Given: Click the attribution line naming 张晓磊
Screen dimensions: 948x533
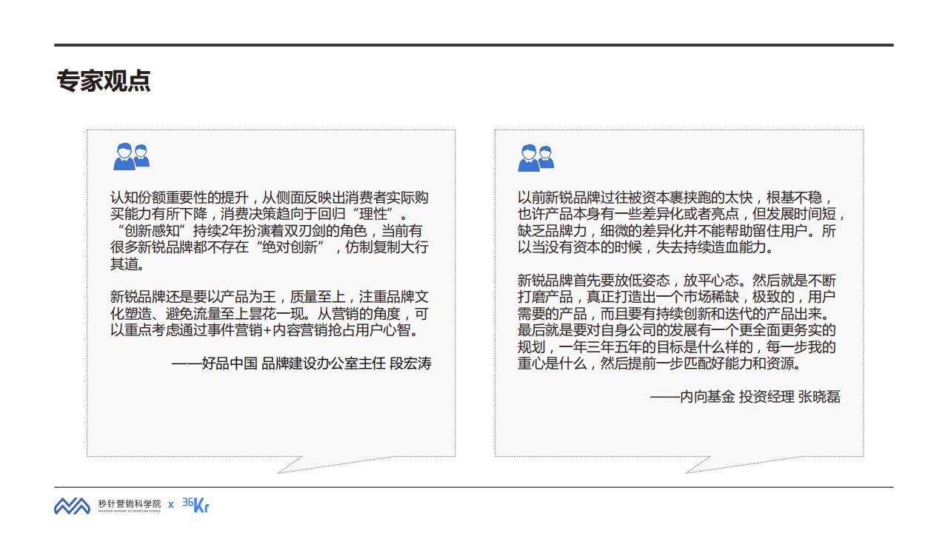Looking at the screenshot, I should click(x=744, y=397).
